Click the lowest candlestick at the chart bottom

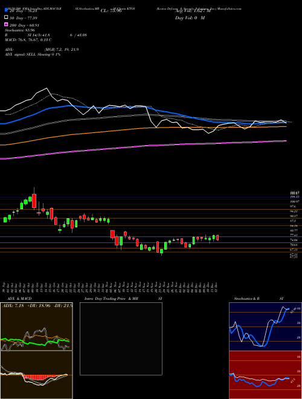[161, 251]
